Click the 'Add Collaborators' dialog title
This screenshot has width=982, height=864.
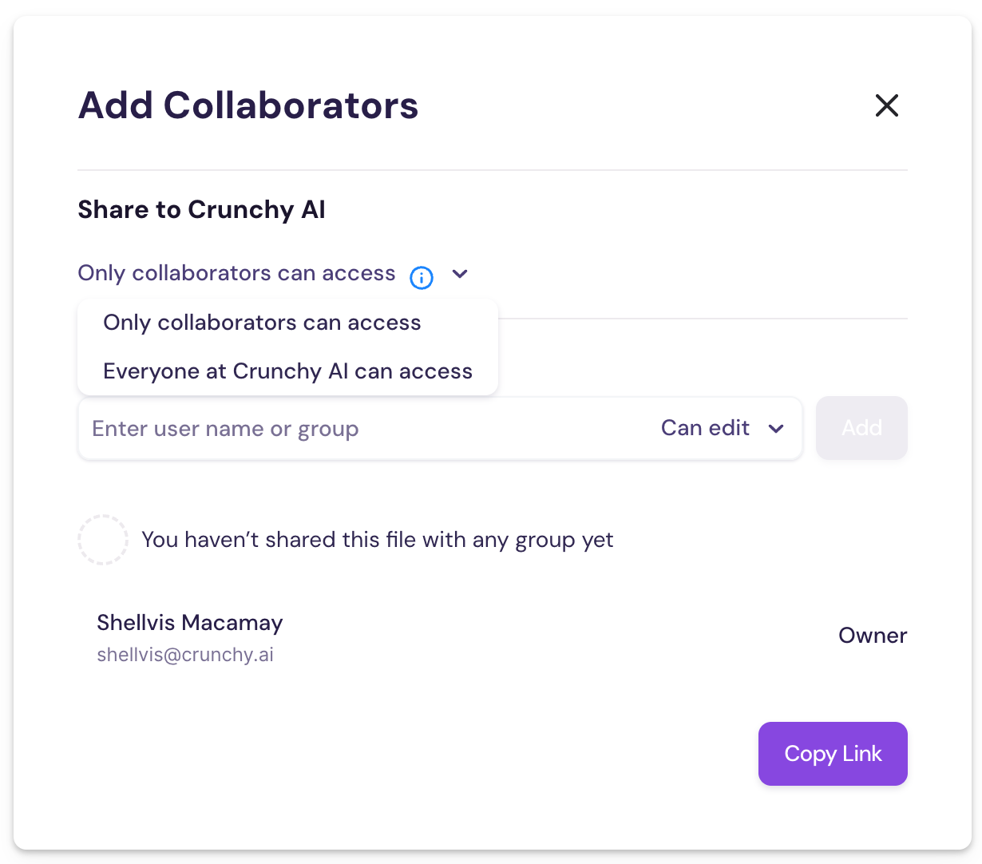248,105
